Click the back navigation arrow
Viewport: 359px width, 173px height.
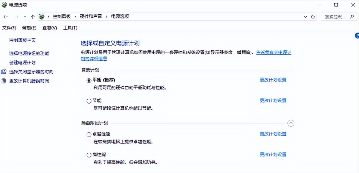point(6,17)
